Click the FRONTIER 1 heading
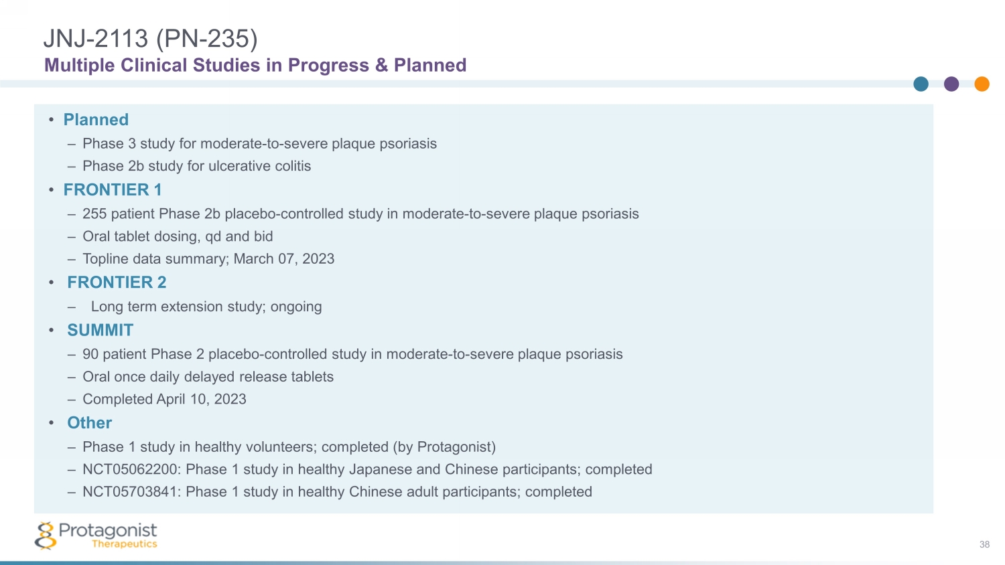This screenshot has width=1005, height=565. point(113,190)
